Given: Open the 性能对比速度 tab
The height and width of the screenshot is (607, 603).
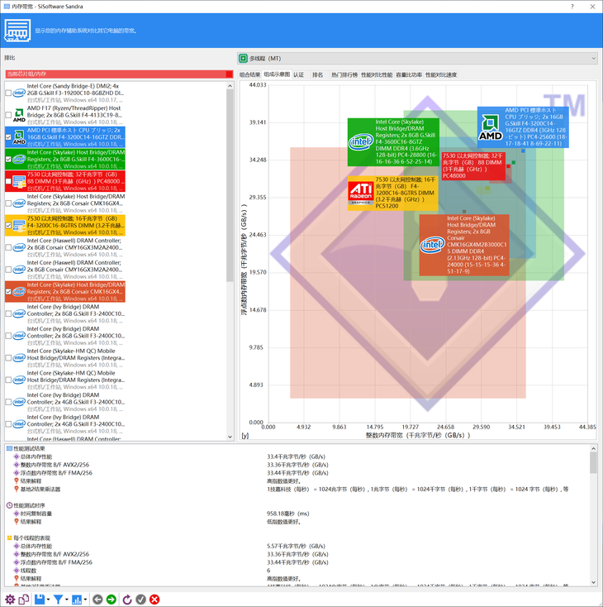Looking at the screenshot, I should 441,74.
